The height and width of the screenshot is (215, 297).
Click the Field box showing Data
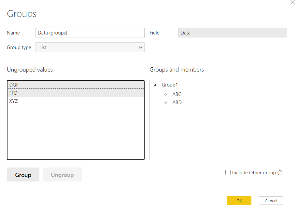point(233,33)
